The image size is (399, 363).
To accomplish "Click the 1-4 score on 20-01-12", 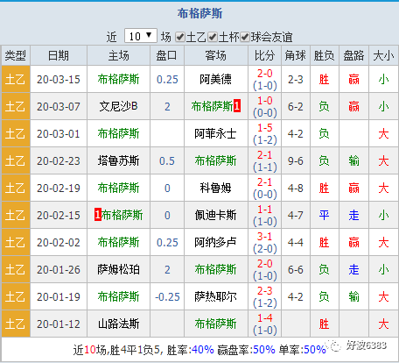I will click(265, 318).
